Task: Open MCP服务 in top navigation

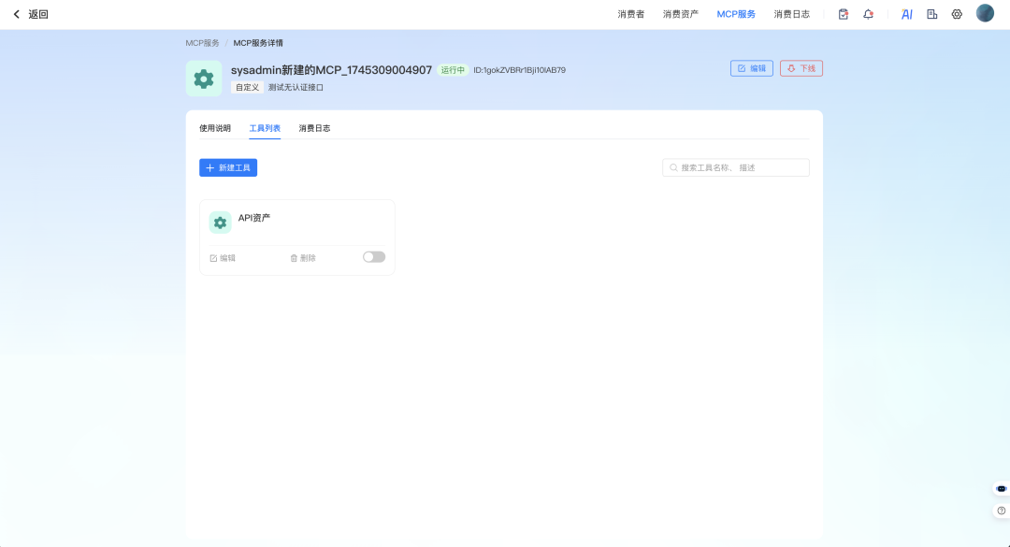Action: click(736, 14)
